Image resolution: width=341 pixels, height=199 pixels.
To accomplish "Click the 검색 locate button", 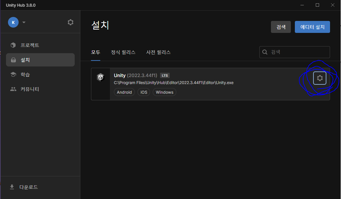I will click(281, 27).
